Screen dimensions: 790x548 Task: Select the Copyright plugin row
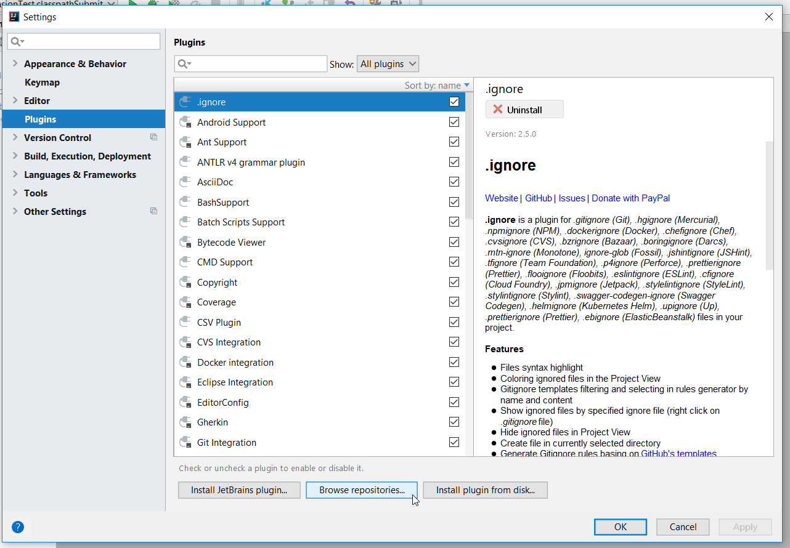click(319, 283)
